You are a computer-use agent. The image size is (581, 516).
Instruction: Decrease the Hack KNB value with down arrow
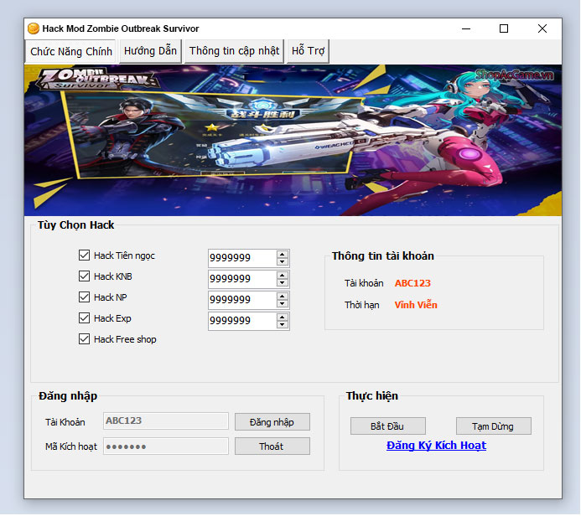pyautogui.click(x=283, y=283)
